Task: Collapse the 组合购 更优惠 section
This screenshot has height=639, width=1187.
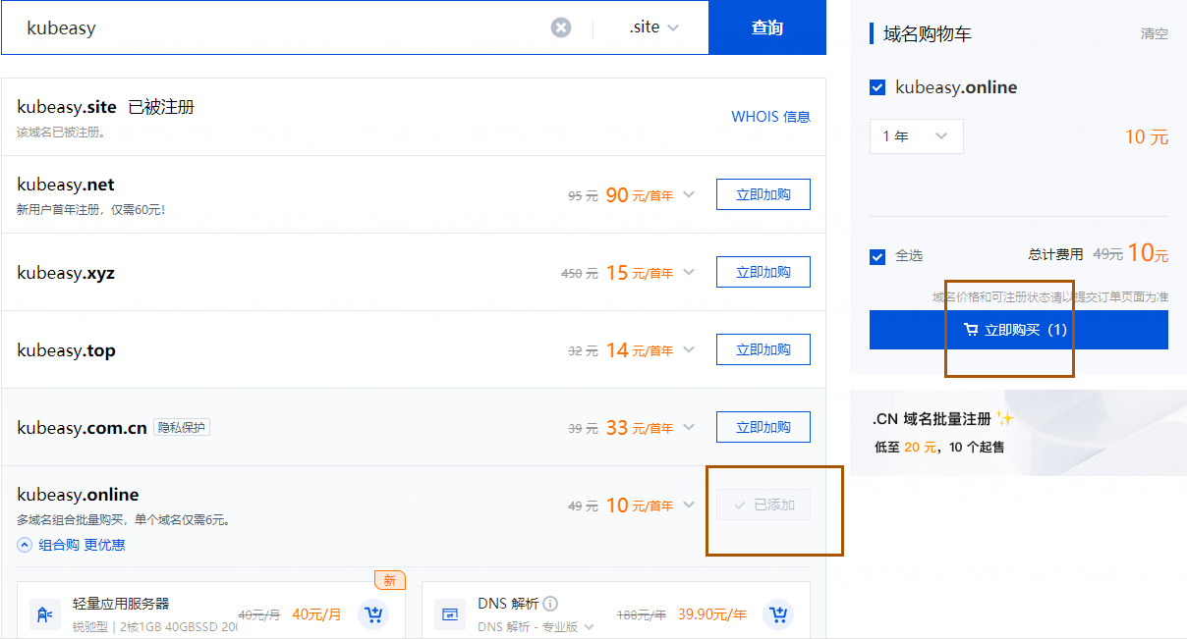Action: (71, 545)
